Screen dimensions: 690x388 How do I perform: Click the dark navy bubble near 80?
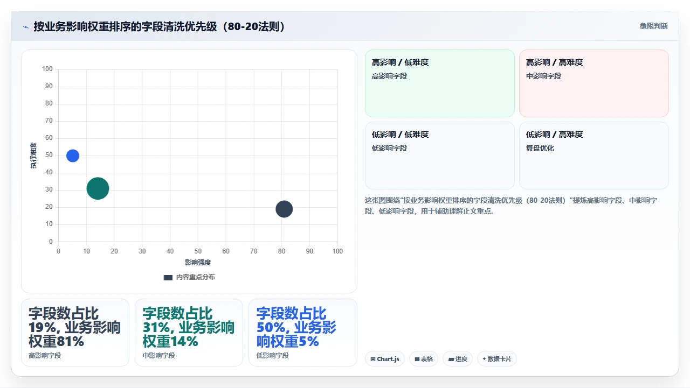coord(284,209)
